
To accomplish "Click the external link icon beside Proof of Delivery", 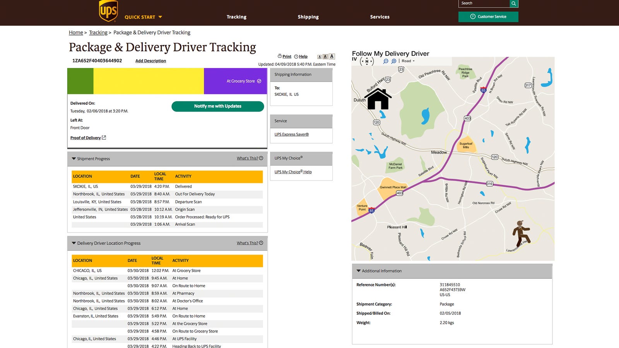I will tap(104, 138).
